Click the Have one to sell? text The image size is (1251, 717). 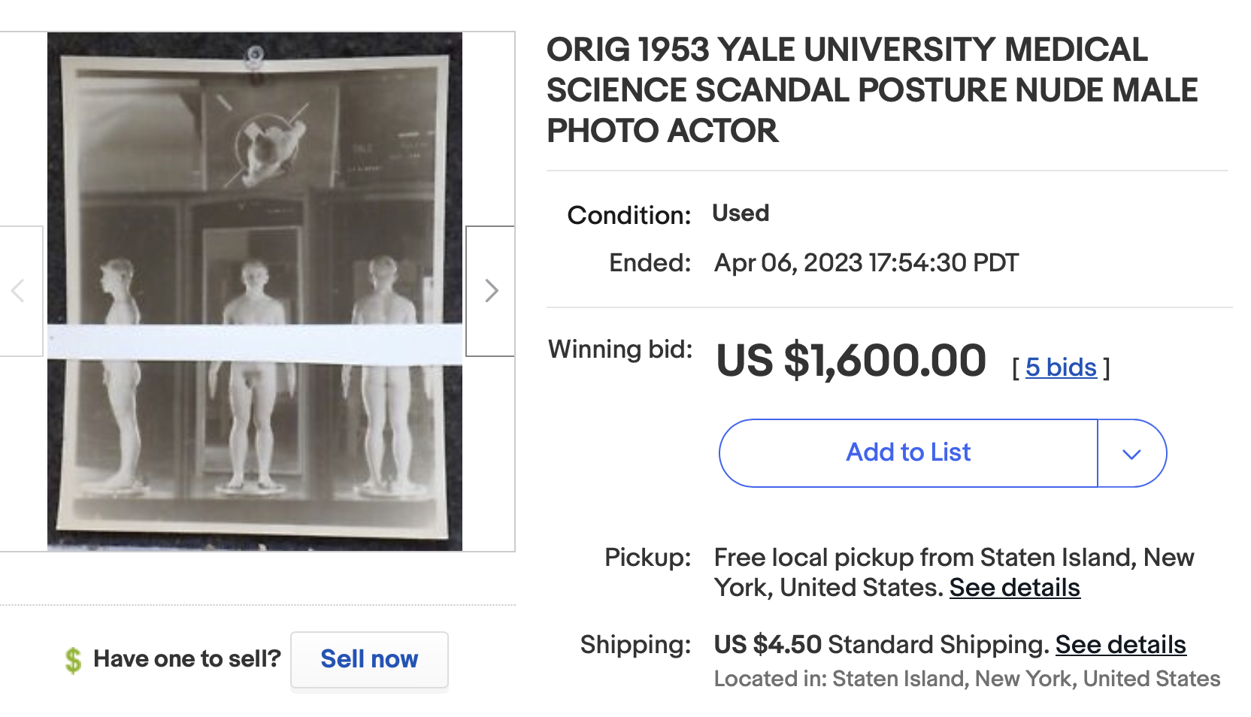(x=186, y=659)
